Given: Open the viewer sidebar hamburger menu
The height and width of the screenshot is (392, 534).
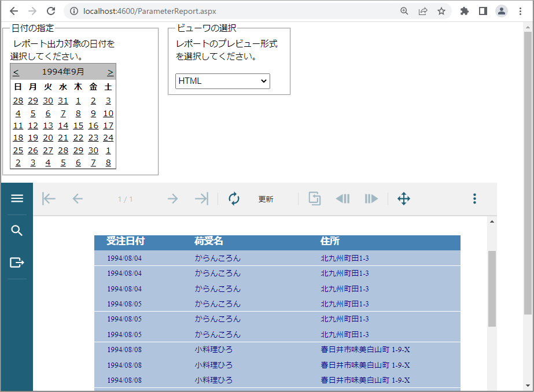Looking at the screenshot, I should pyautogui.click(x=17, y=198).
